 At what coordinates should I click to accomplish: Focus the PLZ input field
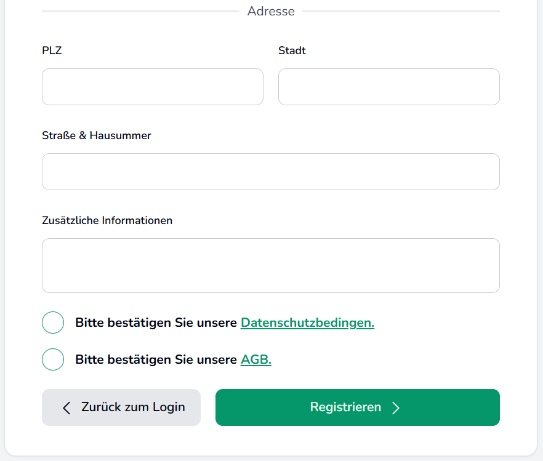click(x=153, y=87)
